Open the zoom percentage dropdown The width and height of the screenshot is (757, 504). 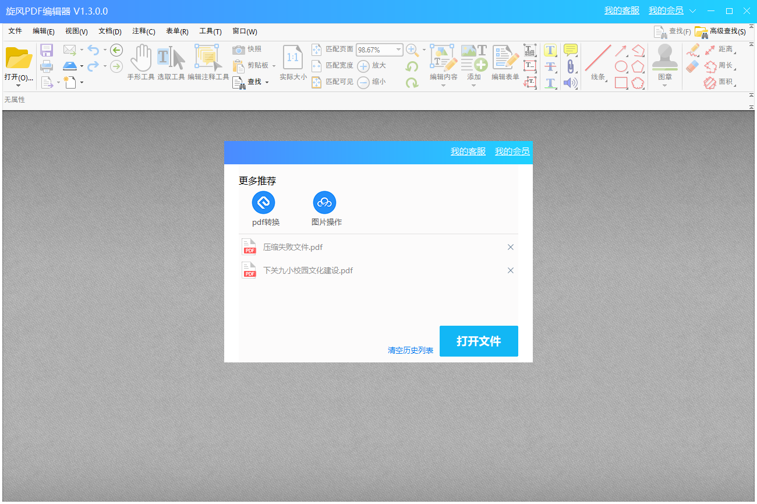click(x=399, y=50)
